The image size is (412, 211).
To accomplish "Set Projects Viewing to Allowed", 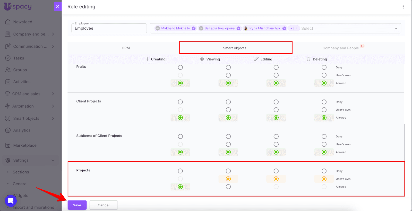I will click(228, 187).
